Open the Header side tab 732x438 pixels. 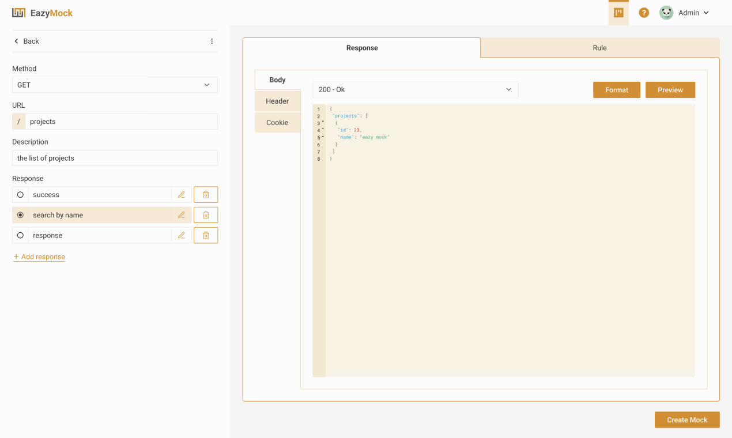click(277, 101)
